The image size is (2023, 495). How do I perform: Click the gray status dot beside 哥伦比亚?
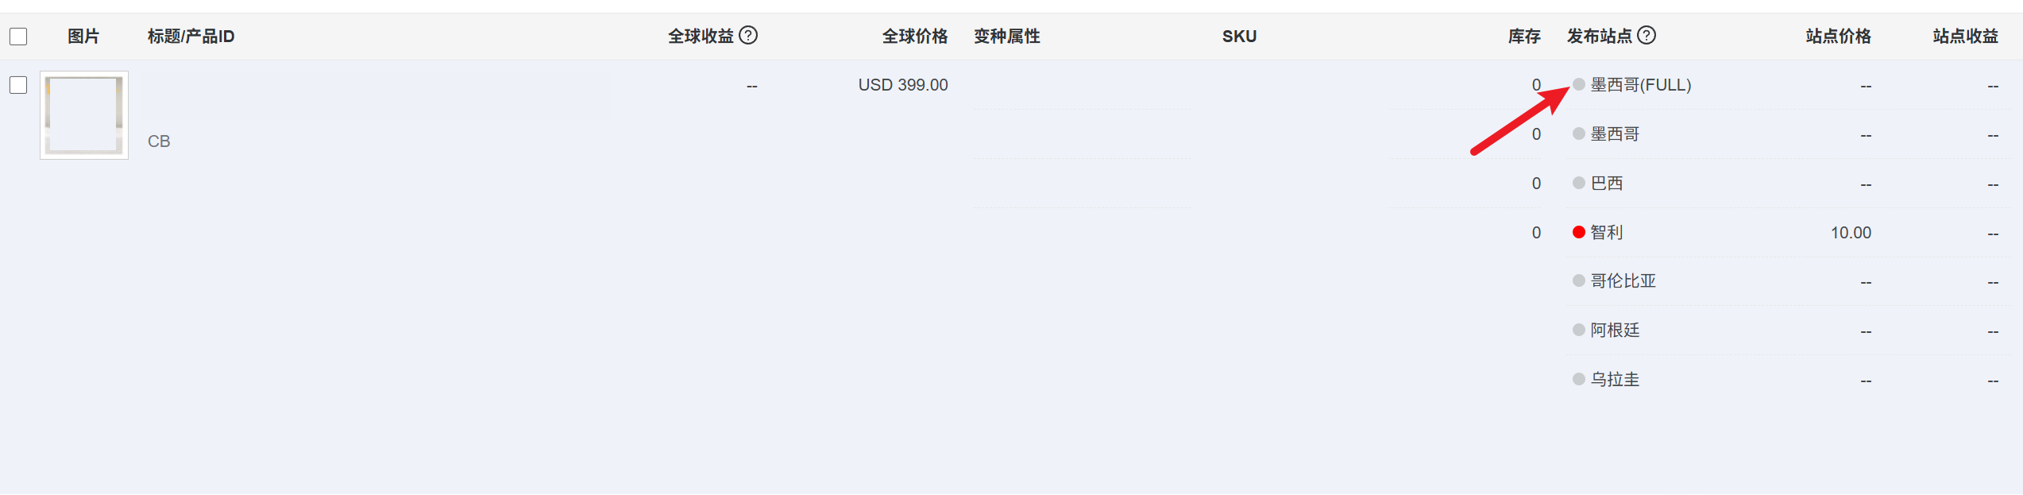pos(1579,280)
